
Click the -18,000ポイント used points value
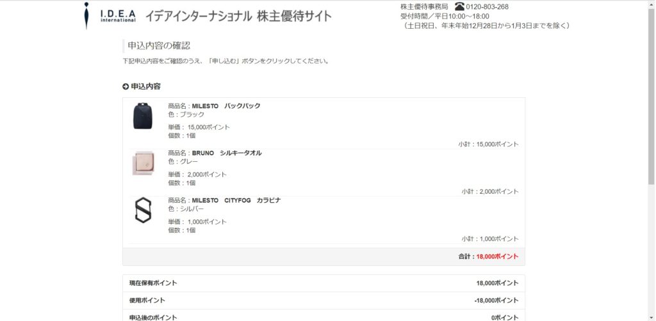(x=496, y=301)
